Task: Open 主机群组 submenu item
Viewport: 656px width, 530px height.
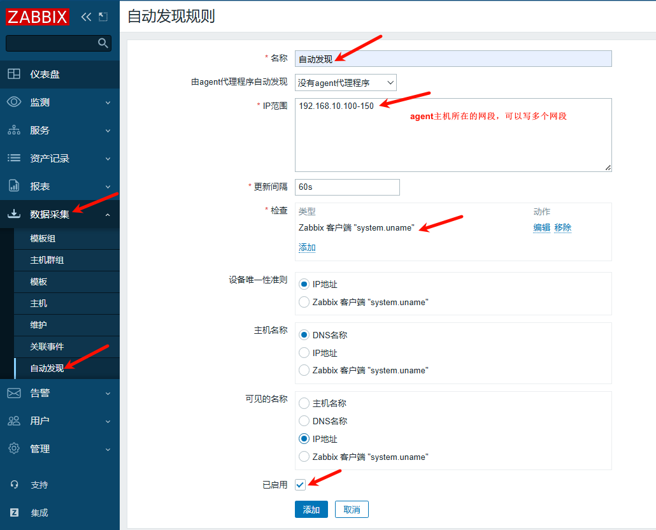Action: pos(67,260)
